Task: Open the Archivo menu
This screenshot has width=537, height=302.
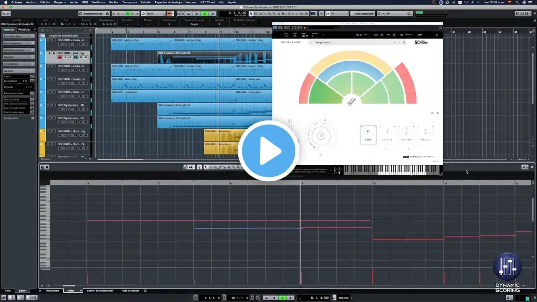Action: click(x=31, y=2)
